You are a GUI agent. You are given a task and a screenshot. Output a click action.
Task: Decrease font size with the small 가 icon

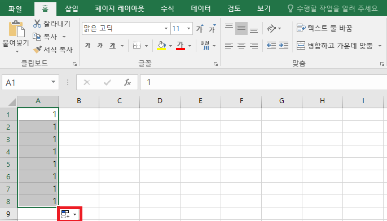tap(212, 29)
